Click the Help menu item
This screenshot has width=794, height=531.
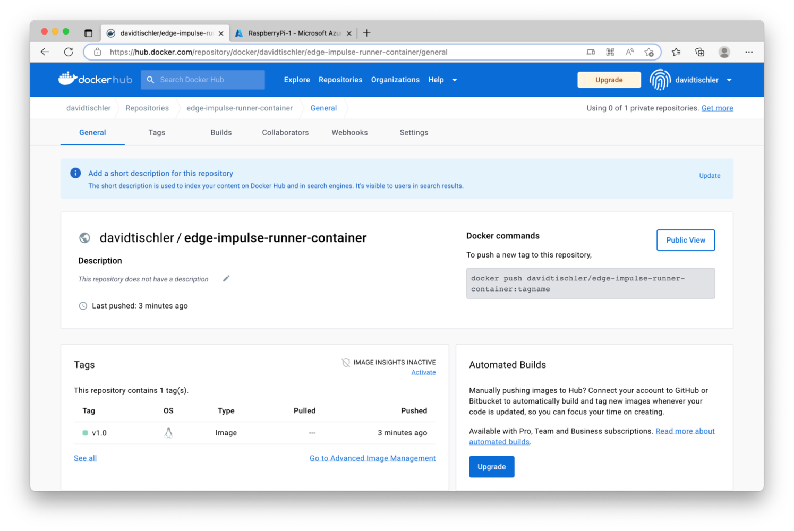436,80
